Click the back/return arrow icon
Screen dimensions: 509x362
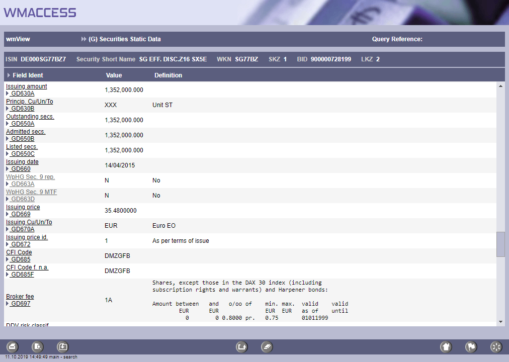pyautogui.click(x=242, y=347)
